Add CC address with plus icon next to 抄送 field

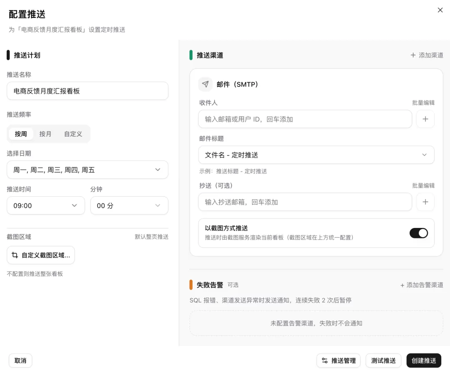pos(425,202)
